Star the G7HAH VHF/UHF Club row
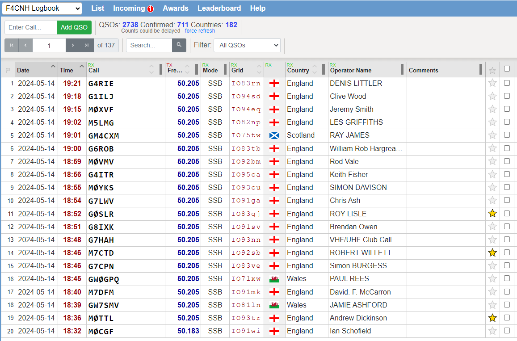 [492, 240]
